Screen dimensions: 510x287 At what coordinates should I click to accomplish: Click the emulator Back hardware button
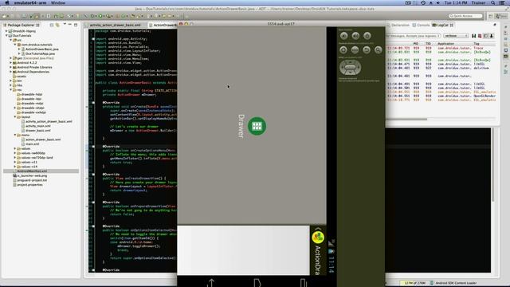(x=367, y=49)
